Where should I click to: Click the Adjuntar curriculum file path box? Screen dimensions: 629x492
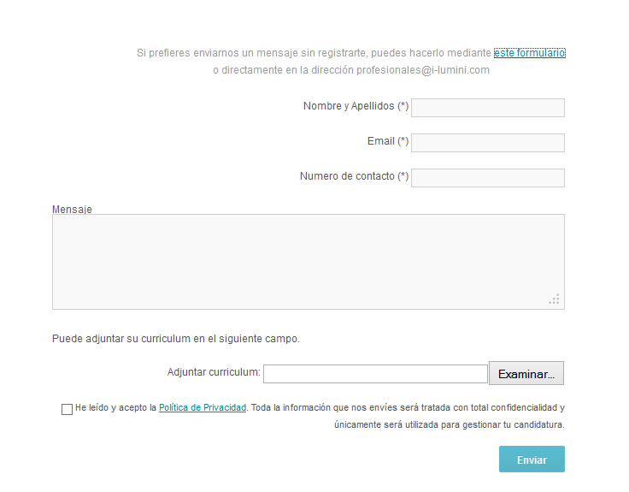click(x=375, y=374)
